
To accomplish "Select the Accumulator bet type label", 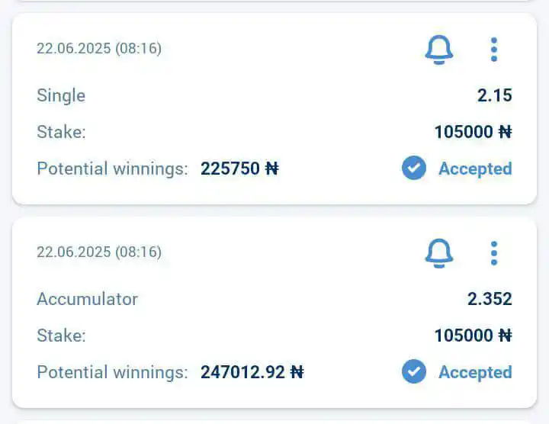I will pyautogui.click(x=87, y=299).
